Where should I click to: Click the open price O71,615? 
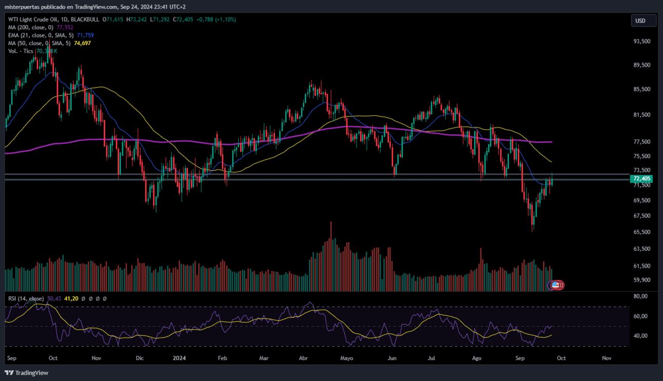(113, 19)
